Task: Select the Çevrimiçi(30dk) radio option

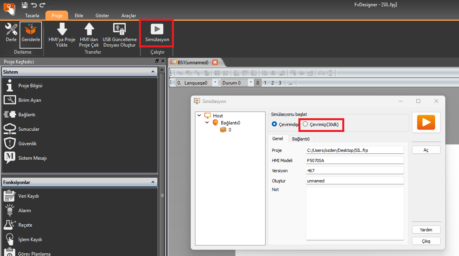Action: 305,124
